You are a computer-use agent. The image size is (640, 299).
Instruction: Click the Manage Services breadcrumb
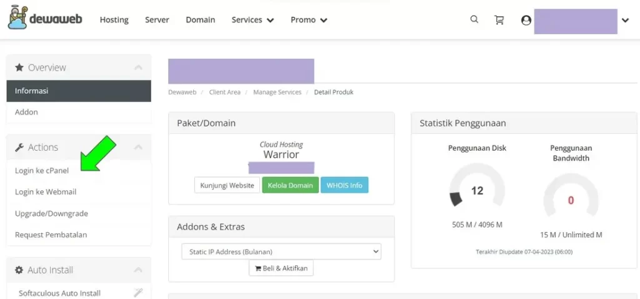click(x=277, y=93)
